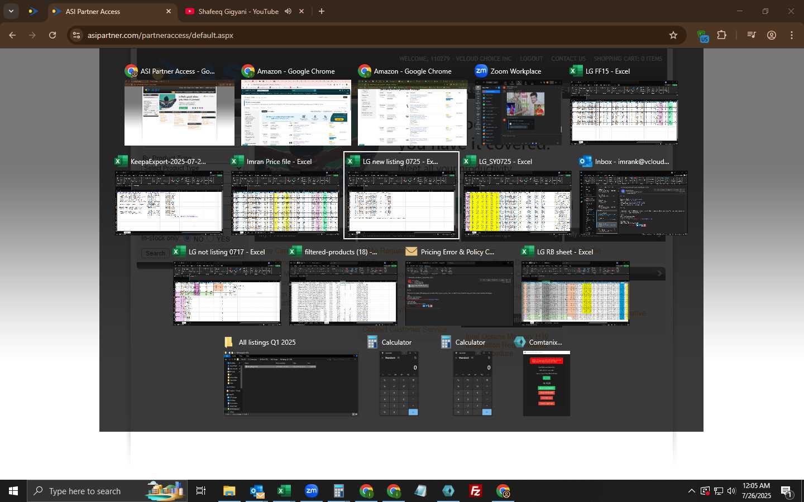804x502 pixels.
Task: Open the Windows notification center
Action: (787, 491)
